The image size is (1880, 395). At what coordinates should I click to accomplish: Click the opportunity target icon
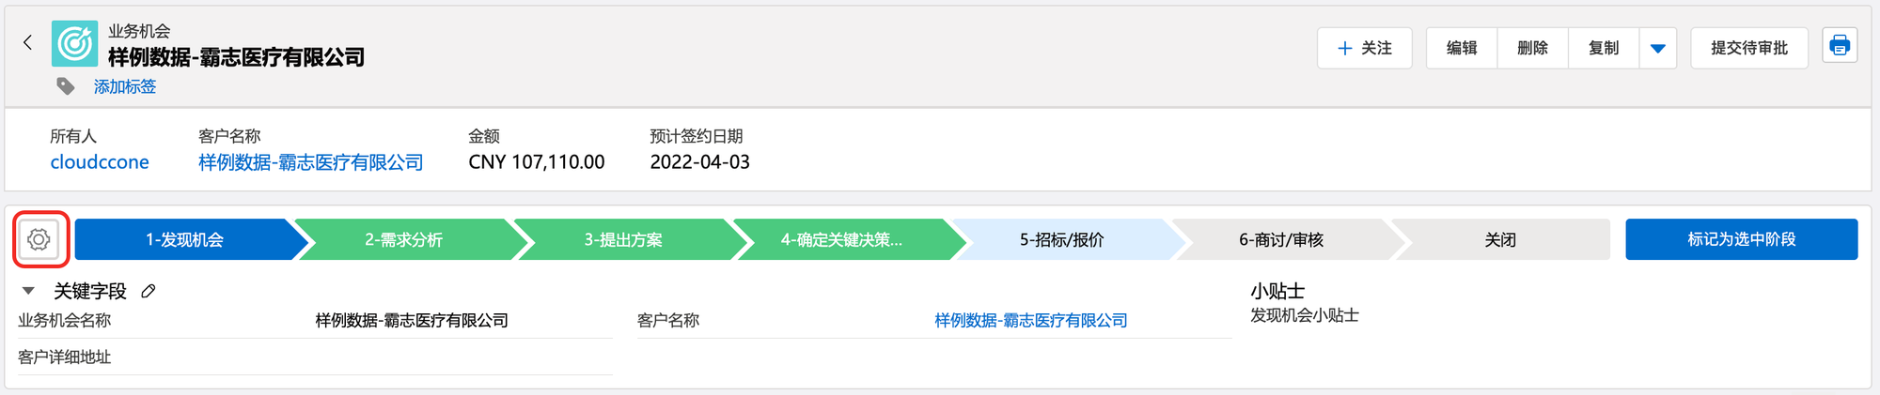pos(74,43)
